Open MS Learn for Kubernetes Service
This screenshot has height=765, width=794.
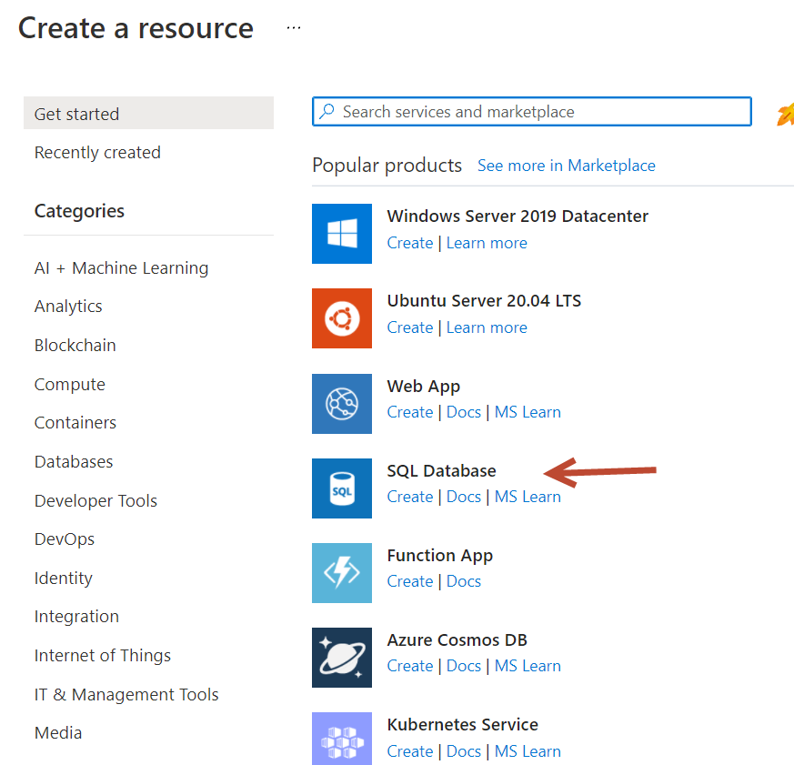point(528,750)
